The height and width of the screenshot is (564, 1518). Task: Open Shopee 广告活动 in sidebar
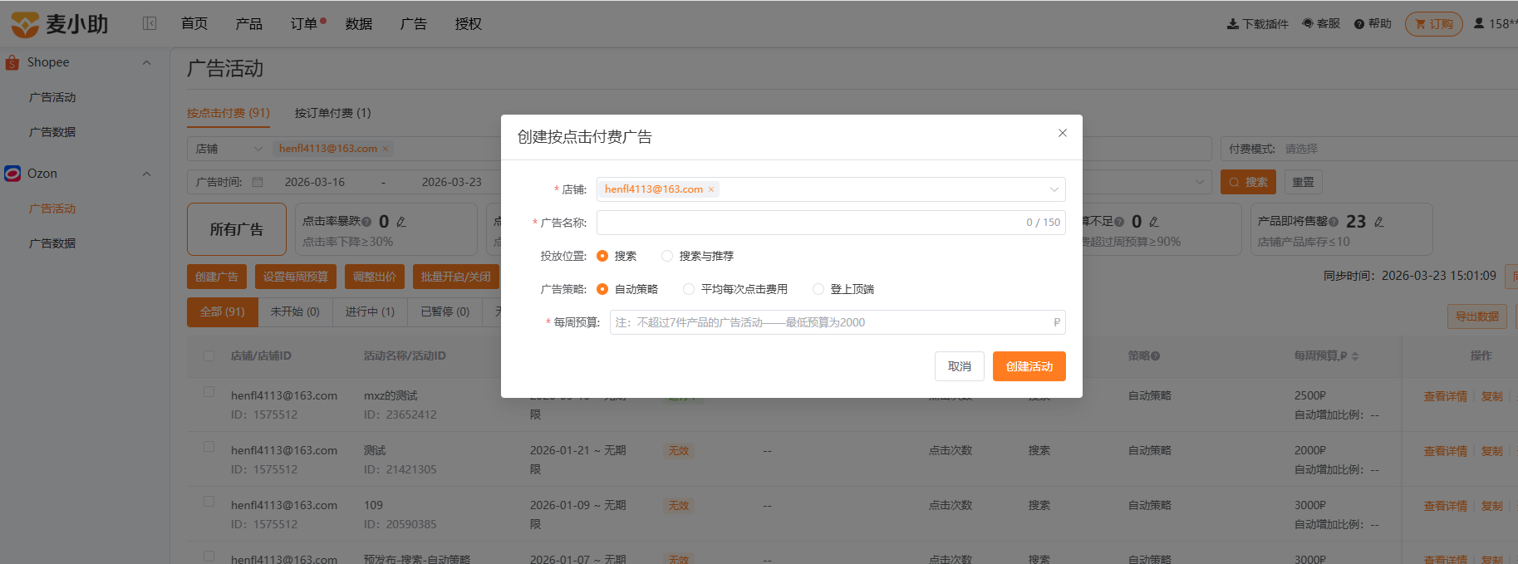52,97
